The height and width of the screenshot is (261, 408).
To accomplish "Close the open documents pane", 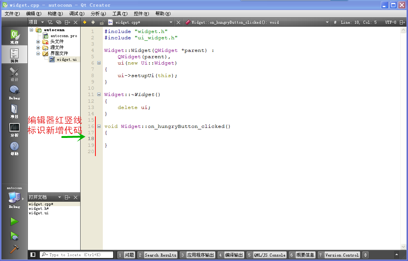I will [x=76, y=197].
